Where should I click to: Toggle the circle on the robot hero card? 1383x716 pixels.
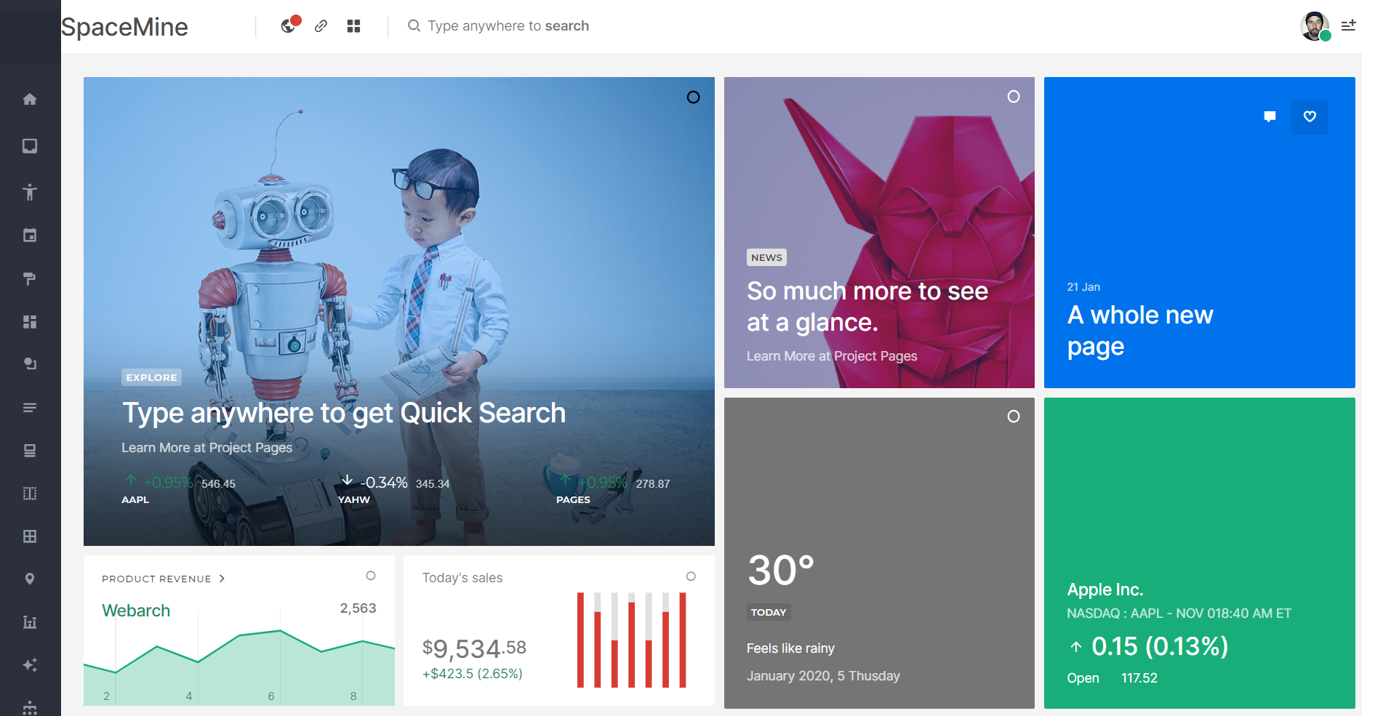[694, 97]
